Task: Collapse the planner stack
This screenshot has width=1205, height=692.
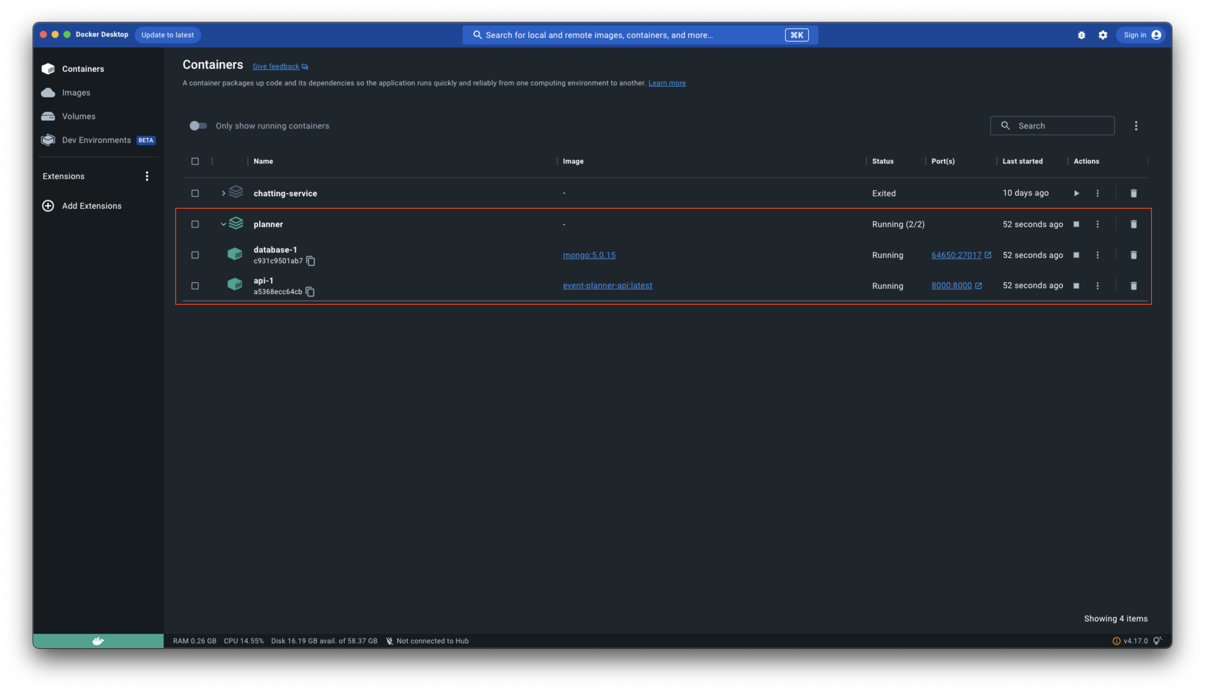Action: [x=223, y=224]
